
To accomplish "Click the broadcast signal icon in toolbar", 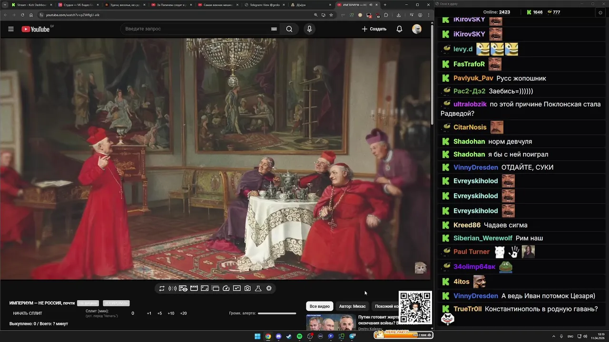I will (172, 288).
